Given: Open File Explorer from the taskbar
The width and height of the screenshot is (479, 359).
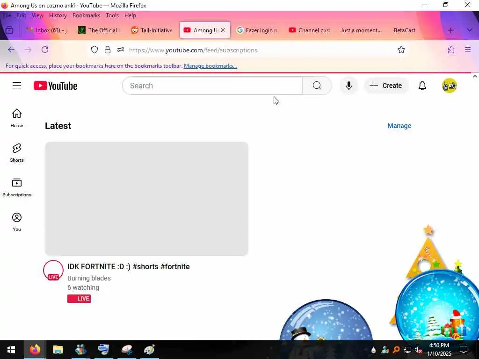Looking at the screenshot, I should tap(58, 350).
